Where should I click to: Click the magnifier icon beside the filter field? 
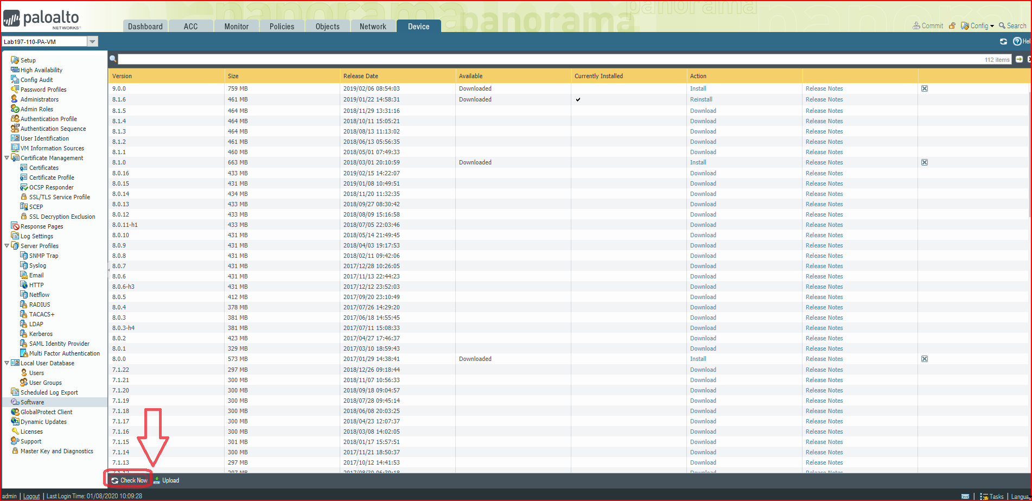[112, 59]
